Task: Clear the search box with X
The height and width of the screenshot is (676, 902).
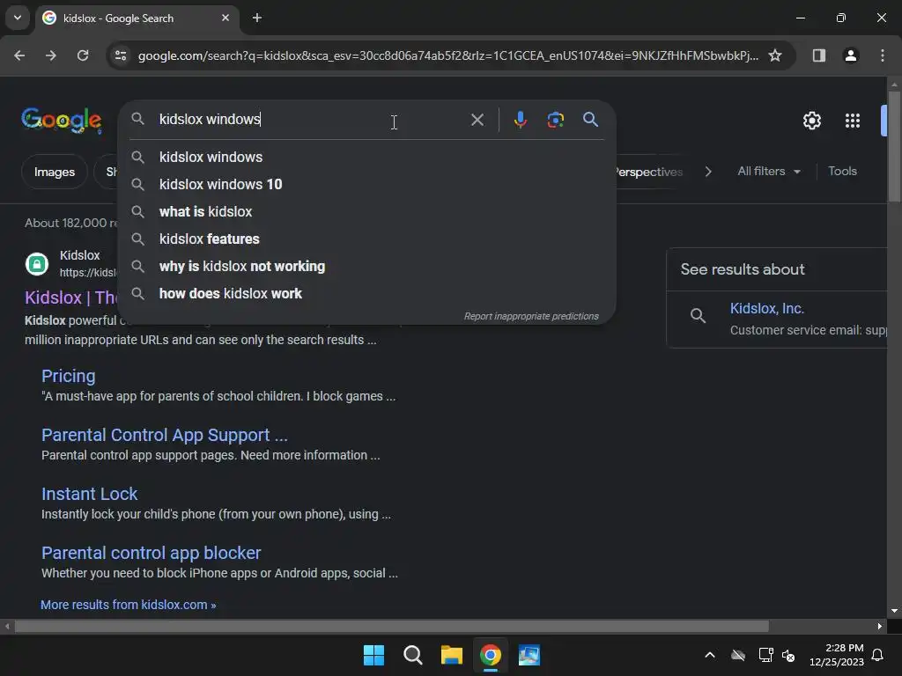Action: [477, 120]
